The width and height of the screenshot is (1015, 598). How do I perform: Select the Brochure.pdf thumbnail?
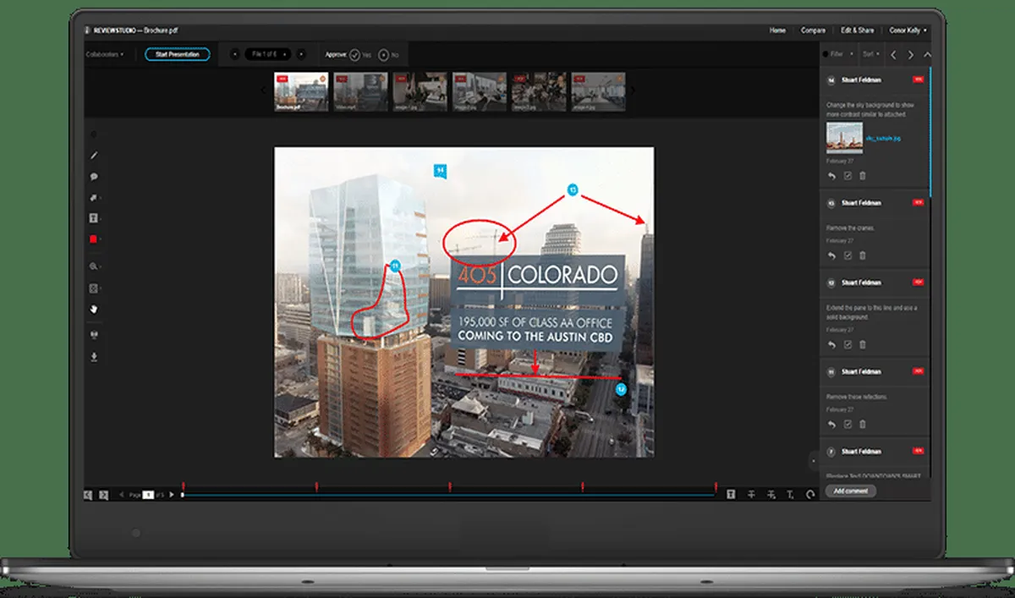pyautogui.click(x=300, y=91)
